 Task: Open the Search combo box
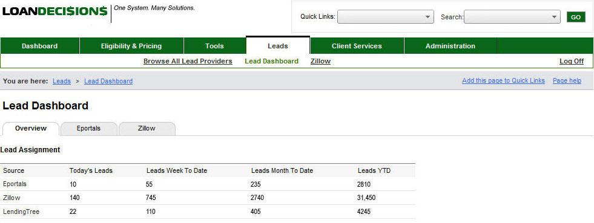coord(512,17)
